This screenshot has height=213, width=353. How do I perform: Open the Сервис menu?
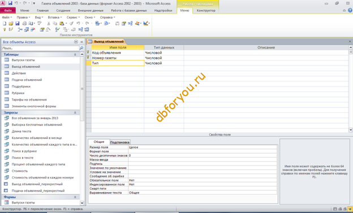(x=73, y=18)
